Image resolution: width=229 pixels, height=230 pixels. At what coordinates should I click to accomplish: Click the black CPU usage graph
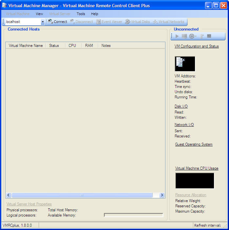tap(195, 180)
